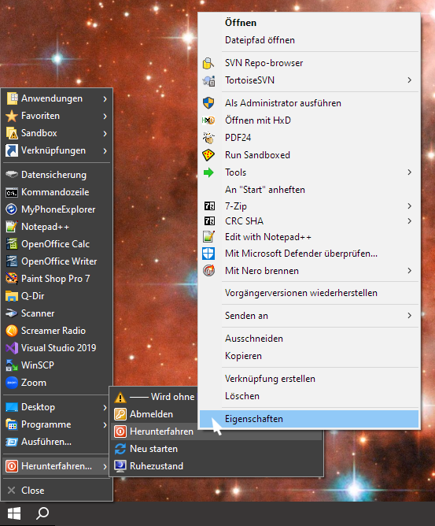The width and height of the screenshot is (435, 526).
Task: Click the Visual Studio 2019 icon
Action: 12,348
